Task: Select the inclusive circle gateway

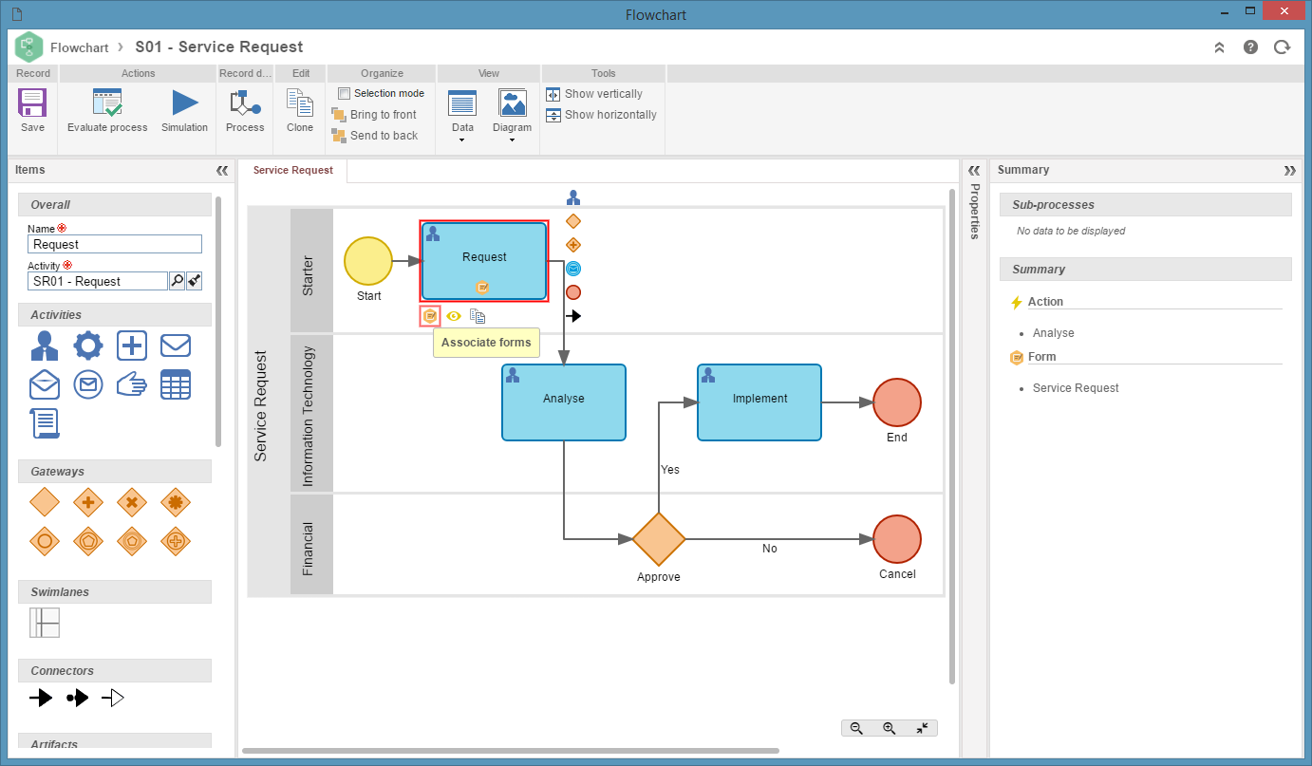Action: pos(45,541)
